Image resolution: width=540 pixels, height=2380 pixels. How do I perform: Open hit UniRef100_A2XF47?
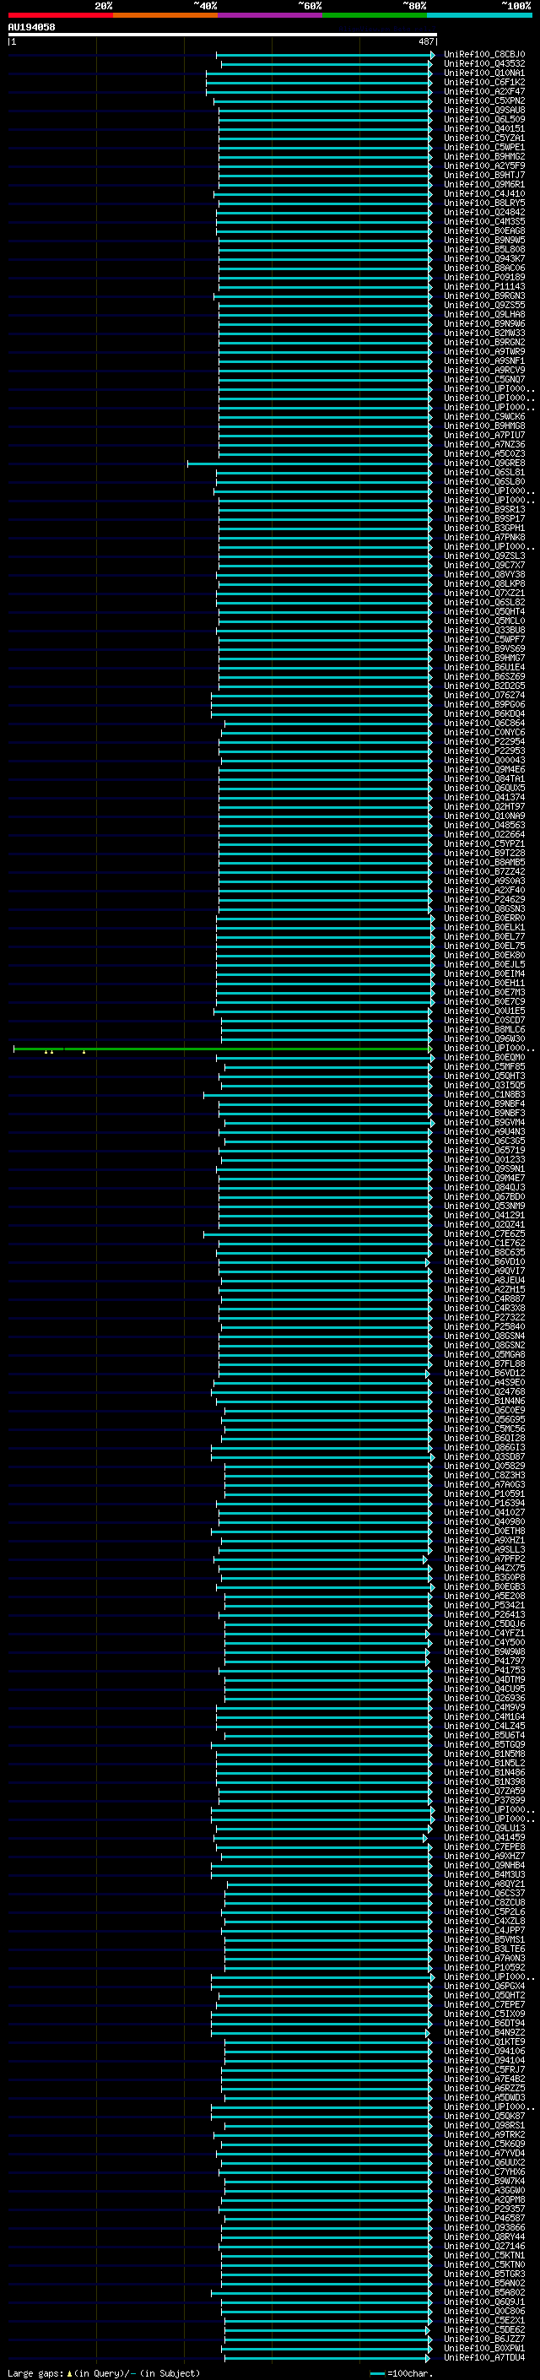tap(483, 91)
